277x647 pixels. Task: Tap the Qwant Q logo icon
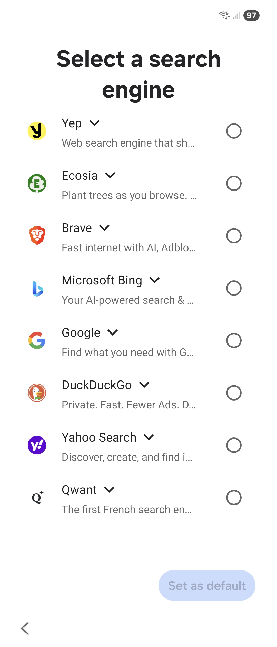click(37, 498)
